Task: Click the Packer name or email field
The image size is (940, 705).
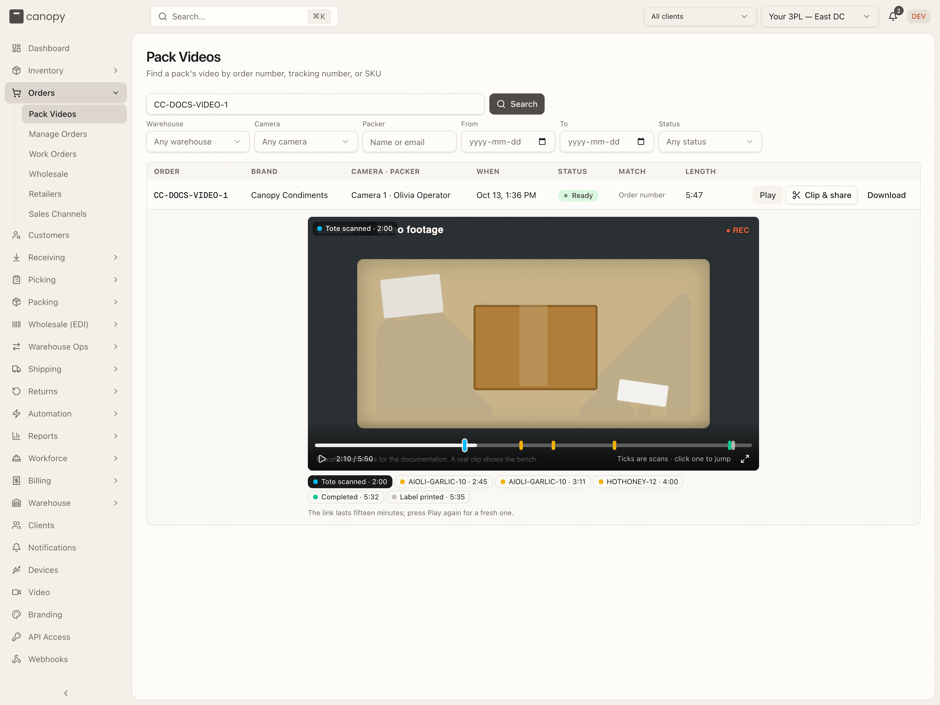Action: [x=409, y=142]
